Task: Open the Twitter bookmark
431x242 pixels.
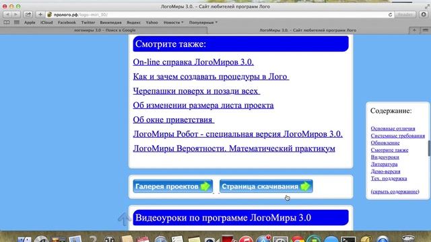Action: coord(88,22)
